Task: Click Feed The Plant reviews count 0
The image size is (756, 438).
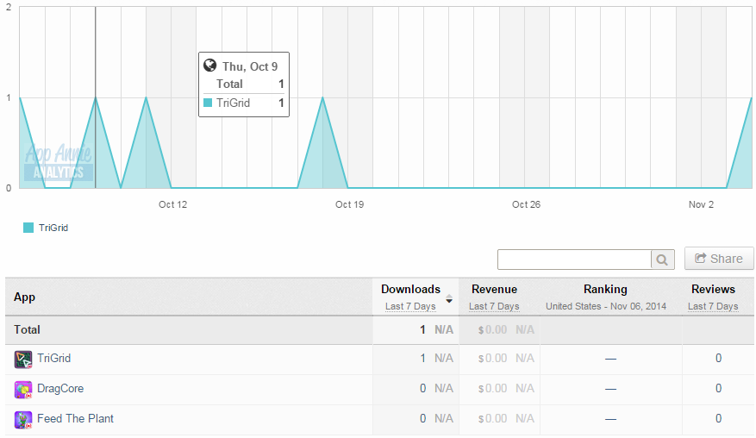Action: 718,419
